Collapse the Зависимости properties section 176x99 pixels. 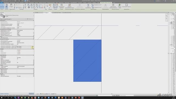click(x=34, y=21)
